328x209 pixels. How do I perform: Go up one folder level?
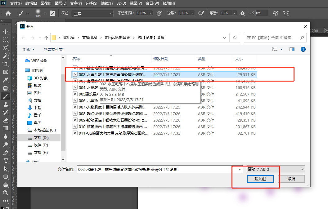pos(46,38)
